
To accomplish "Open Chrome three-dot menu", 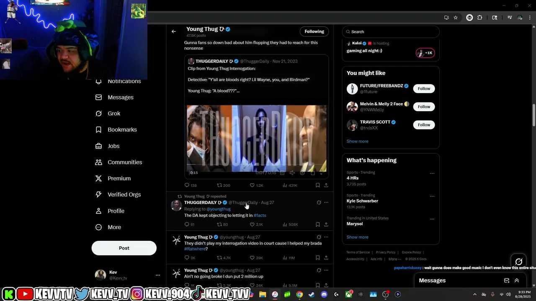I will coord(530,18).
